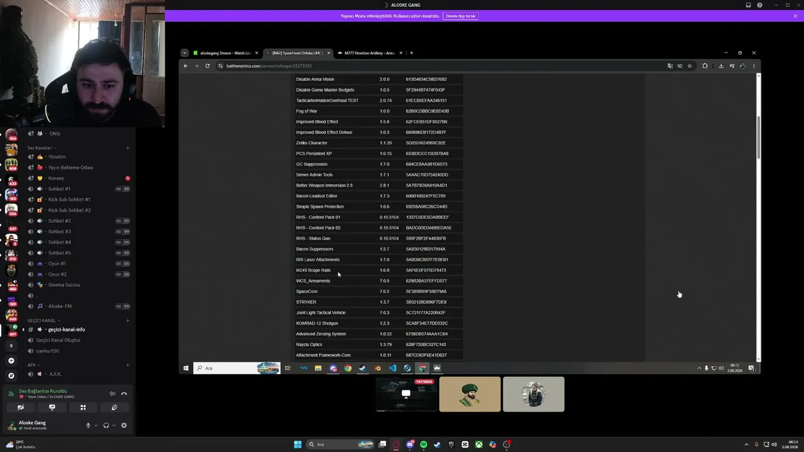The height and width of the screenshot is (452, 804).
Task: Go back in the browser history
Action: point(185,66)
